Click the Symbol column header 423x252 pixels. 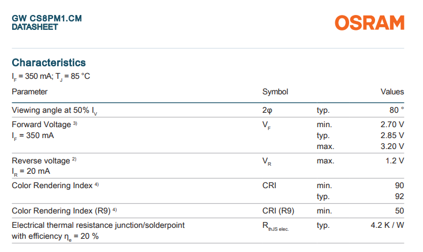tap(275, 91)
